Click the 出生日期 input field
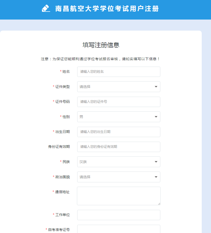 (x=119, y=132)
